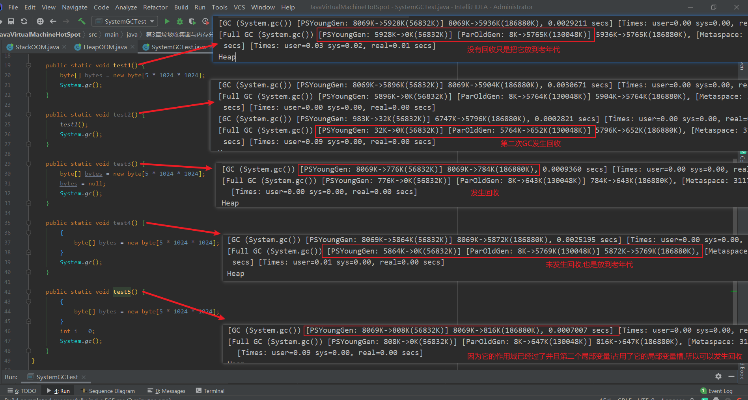Click 'test1();' call on line 25
This screenshot has height=400, width=748.
pos(74,124)
